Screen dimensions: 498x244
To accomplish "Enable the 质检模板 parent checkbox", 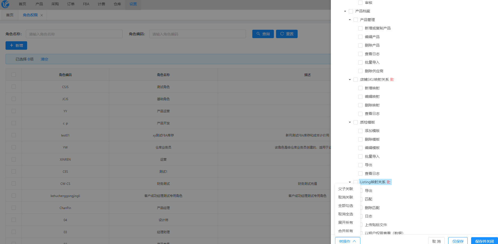I will 356,122.
